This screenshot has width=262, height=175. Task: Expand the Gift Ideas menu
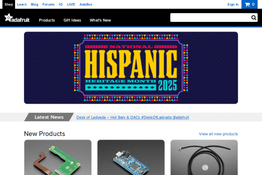tap(72, 20)
